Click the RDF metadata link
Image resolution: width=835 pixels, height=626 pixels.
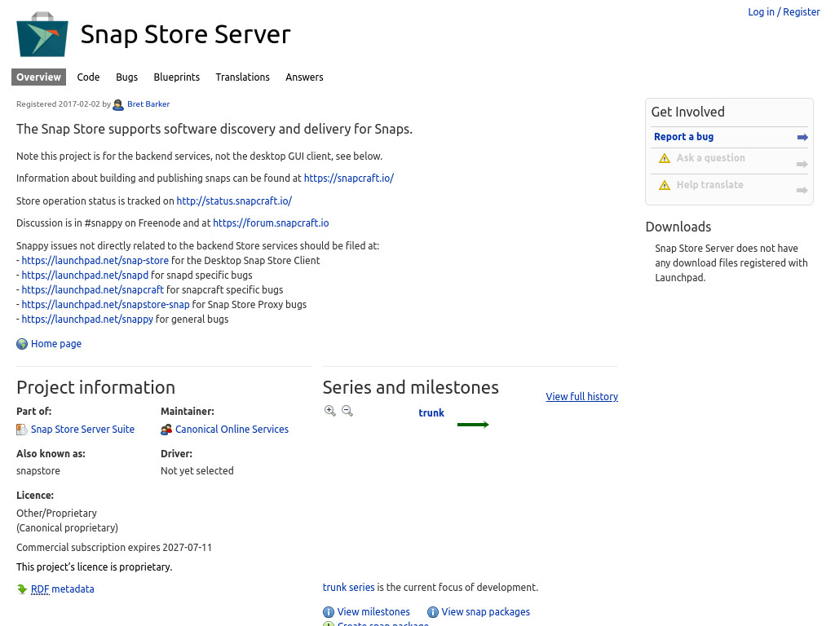pyautogui.click(x=62, y=589)
